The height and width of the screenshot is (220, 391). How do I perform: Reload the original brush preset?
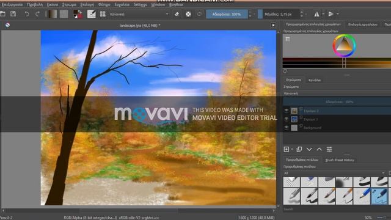pyautogui.click(x=199, y=14)
